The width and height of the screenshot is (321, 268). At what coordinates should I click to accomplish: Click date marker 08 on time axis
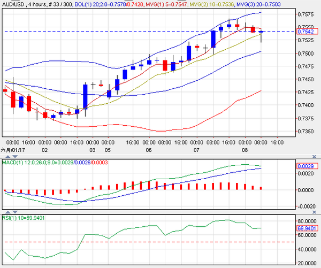(244, 150)
